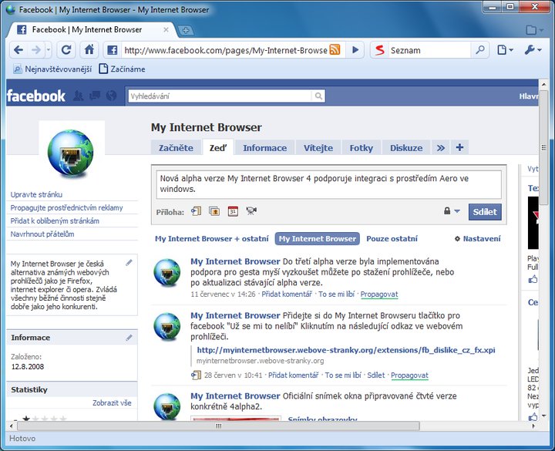Click Sdílet on the 28 červen post

click(375, 375)
